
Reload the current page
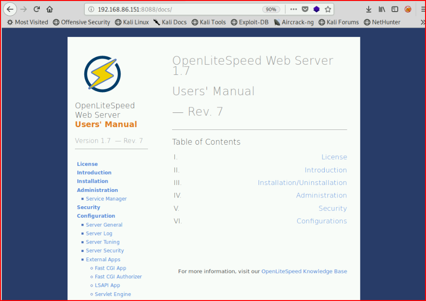click(37, 9)
